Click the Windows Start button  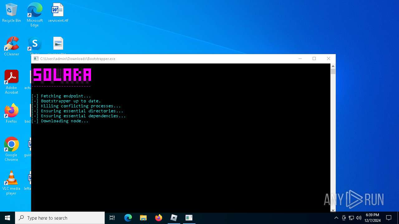tap(7, 218)
